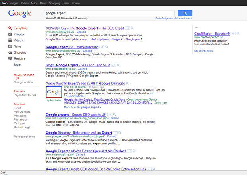Filter results by 'Past 24 hours'
The width and height of the screenshot is (247, 175).
[22, 112]
